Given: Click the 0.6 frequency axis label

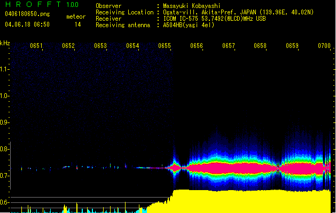Looking at the screenshot, I should pos(5,202).
